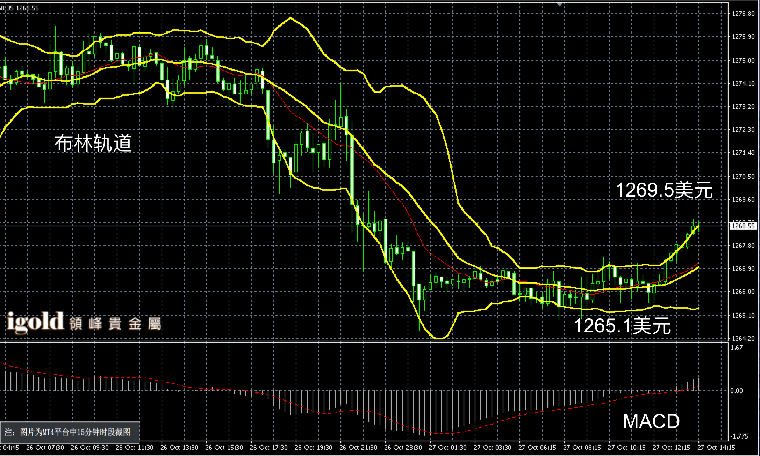The image size is (760, 456).
Task: Click the 27 Oct 14:15 time label
Action: point(716,447)
